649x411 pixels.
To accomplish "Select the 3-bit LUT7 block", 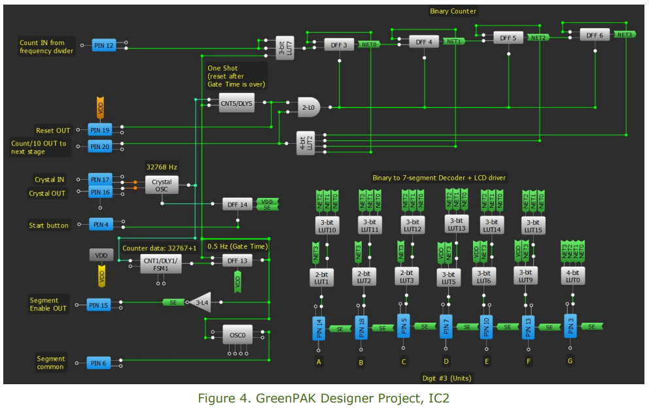I will click(x=285, y=48).
